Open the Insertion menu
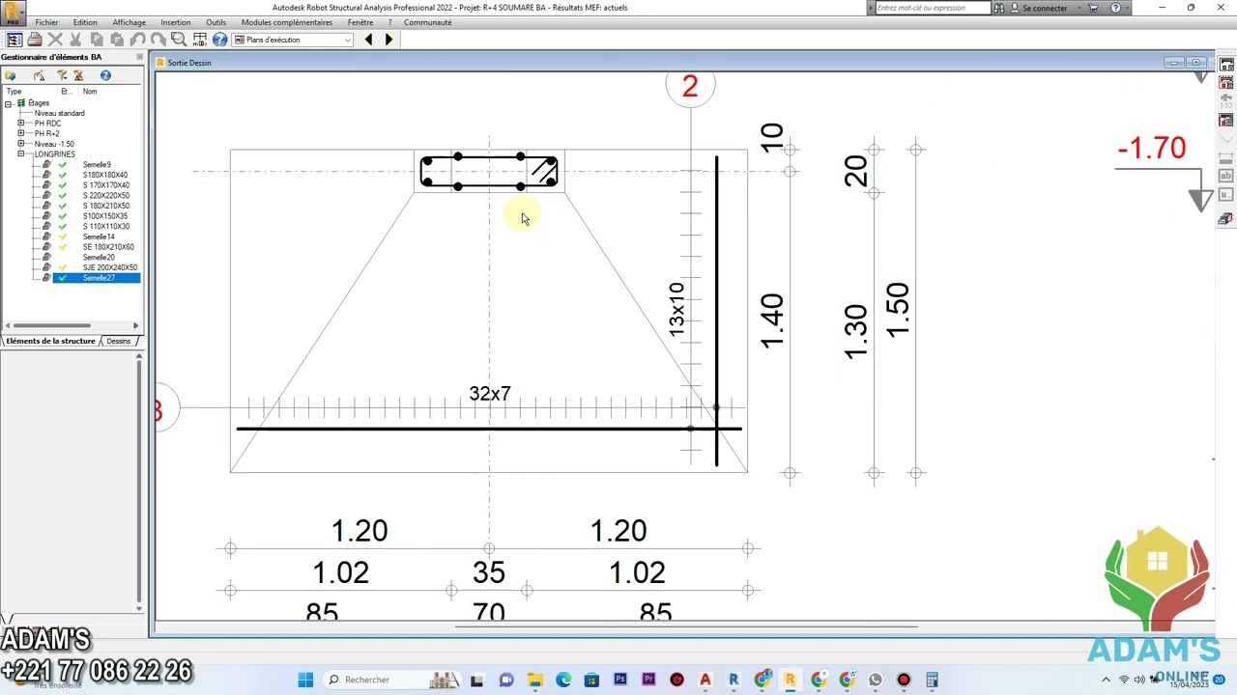Image resolution: width=1237 pixels, height=695 pixels. (176, 22)
